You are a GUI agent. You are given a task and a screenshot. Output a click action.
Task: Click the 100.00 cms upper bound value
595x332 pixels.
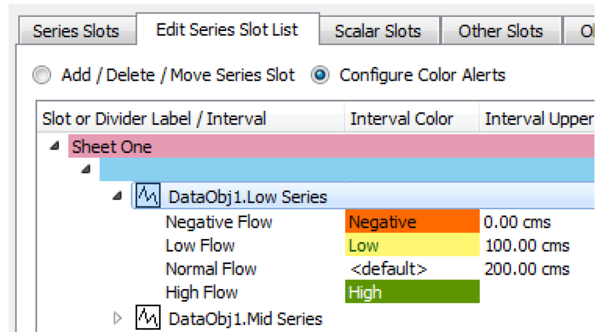click(526, 246)
